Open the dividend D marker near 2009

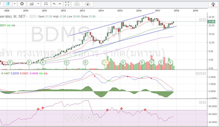tap(10, 62)
